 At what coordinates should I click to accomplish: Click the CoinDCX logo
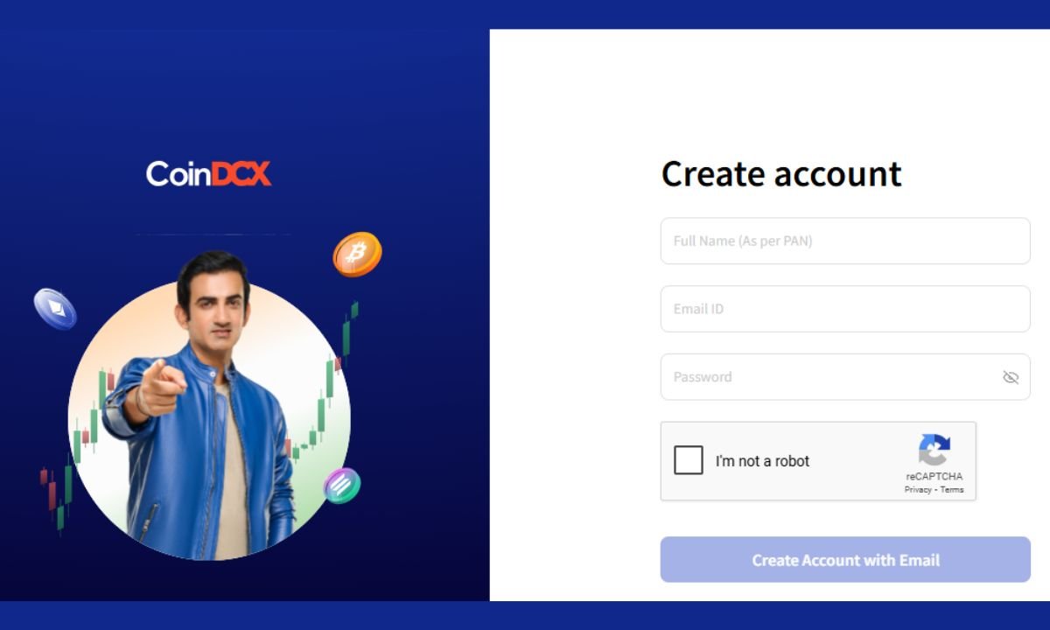[x=208, y=173]
